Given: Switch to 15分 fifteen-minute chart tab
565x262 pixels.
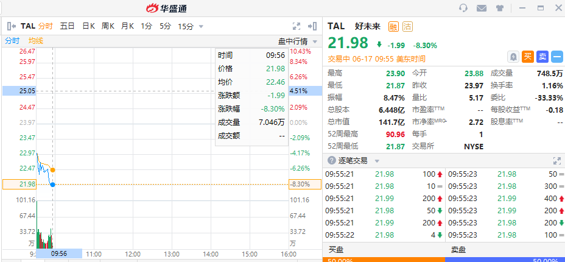Looking at the screenshot, I should pyautogui.click(x=186, y=26).
